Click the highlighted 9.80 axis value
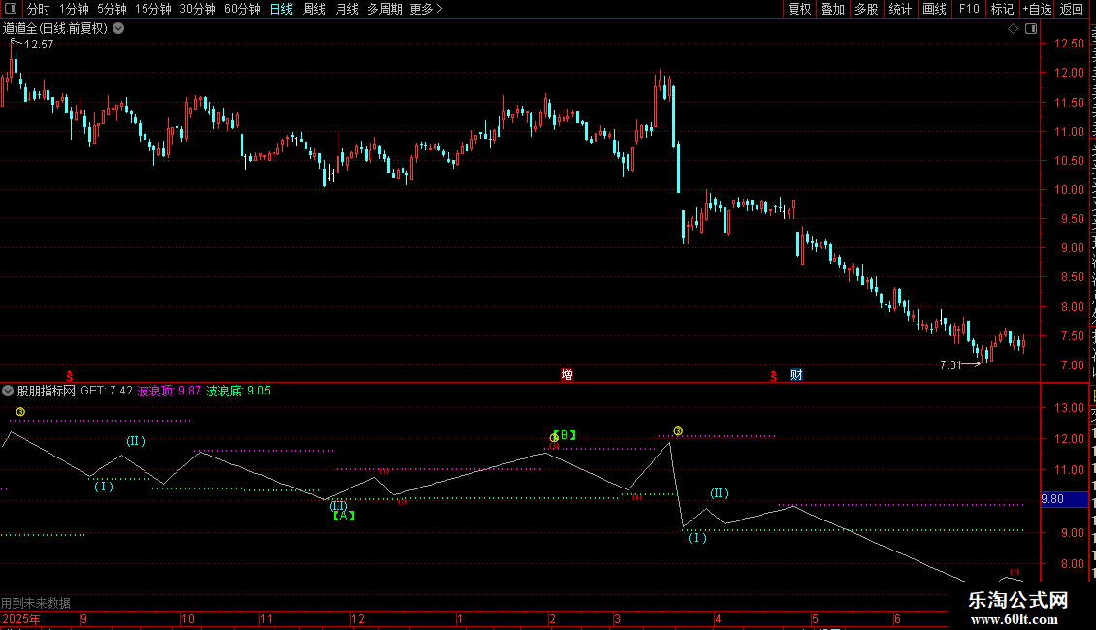 (x=1064, y=499)
